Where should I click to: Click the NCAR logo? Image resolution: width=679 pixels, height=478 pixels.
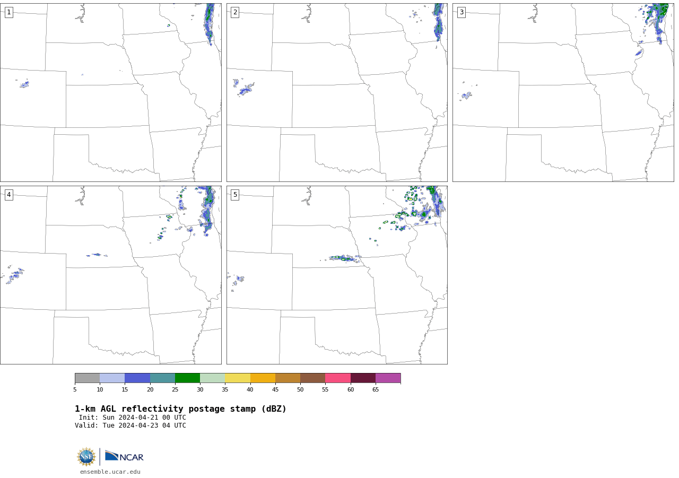click(124, 456)
